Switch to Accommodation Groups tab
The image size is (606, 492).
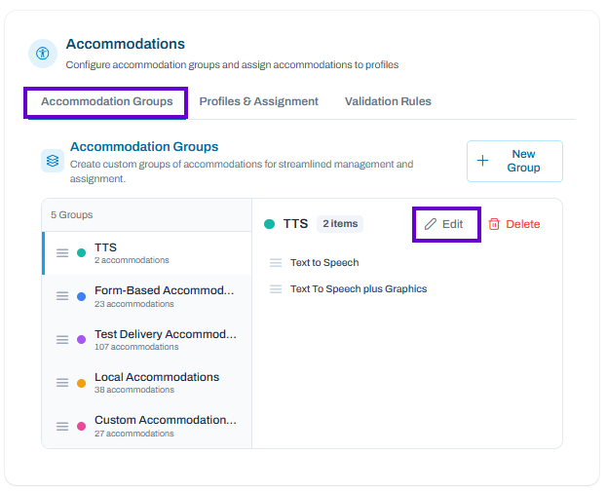coord(107,101)
